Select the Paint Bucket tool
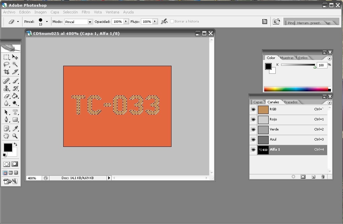 click(15, 96)
